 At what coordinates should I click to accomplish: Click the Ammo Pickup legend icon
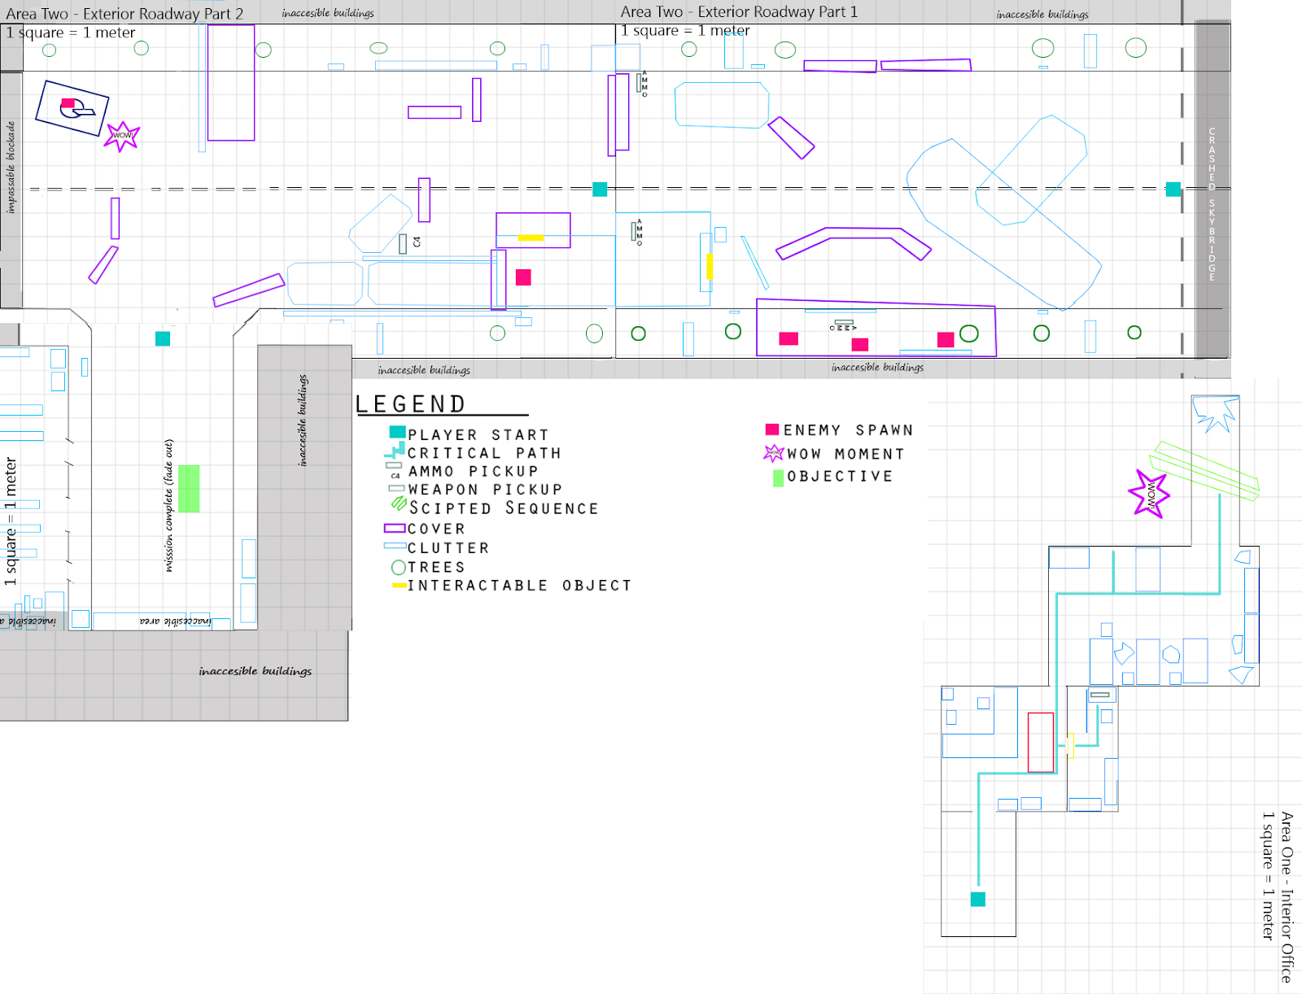[394, 470]
